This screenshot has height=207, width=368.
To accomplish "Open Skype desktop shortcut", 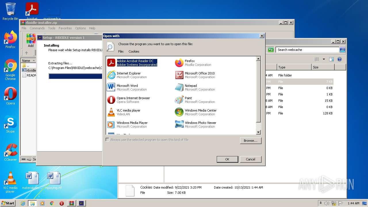I will [10, 124].
